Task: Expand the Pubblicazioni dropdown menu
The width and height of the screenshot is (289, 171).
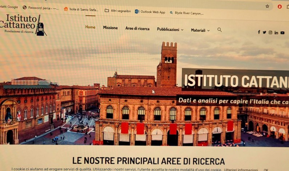Action: (x=170, y=29)
